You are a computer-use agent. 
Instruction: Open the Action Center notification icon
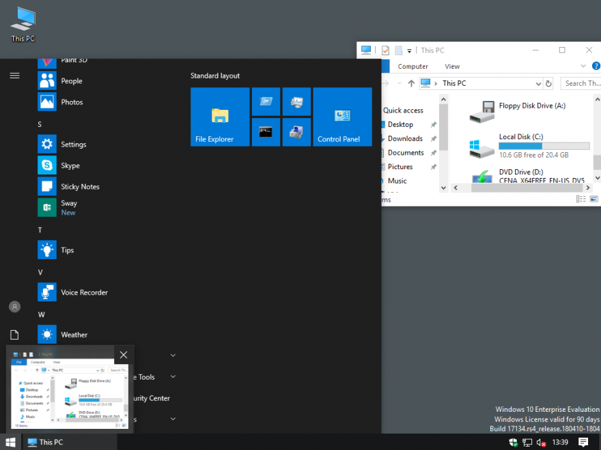click(583, 442)
